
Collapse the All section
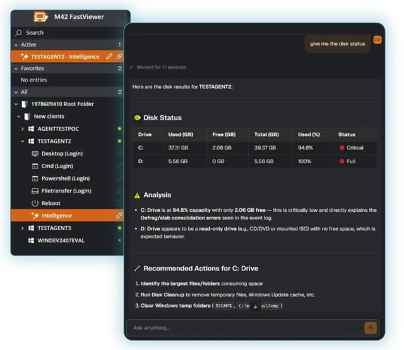click(16, 92)
